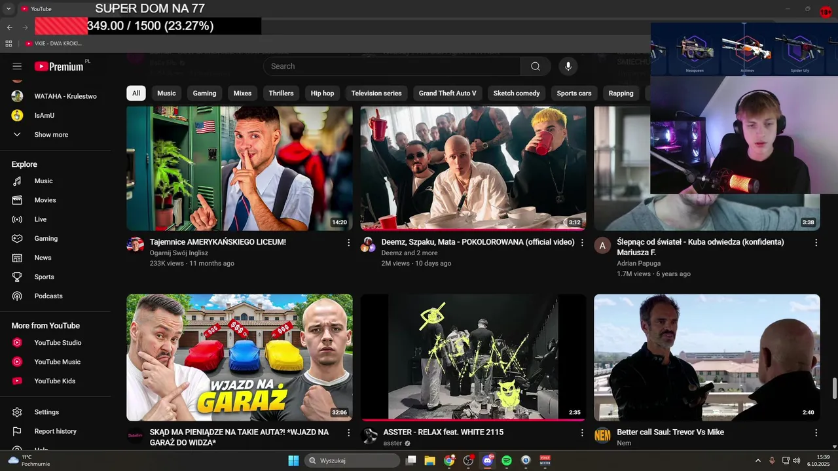The height and width of the screenshot is (471, 838).
Task: Open browser apps grid icon
Action: (x=9, y=43)
